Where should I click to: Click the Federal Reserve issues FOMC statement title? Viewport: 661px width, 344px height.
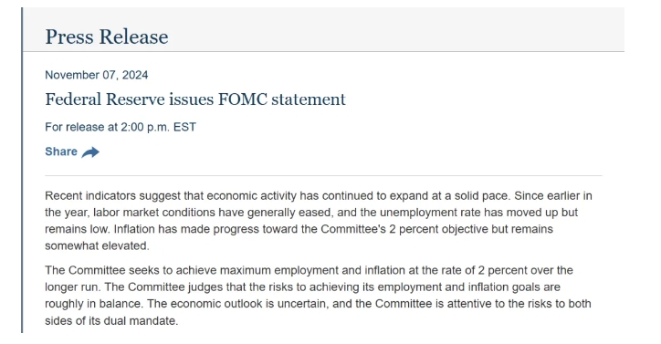195,99
